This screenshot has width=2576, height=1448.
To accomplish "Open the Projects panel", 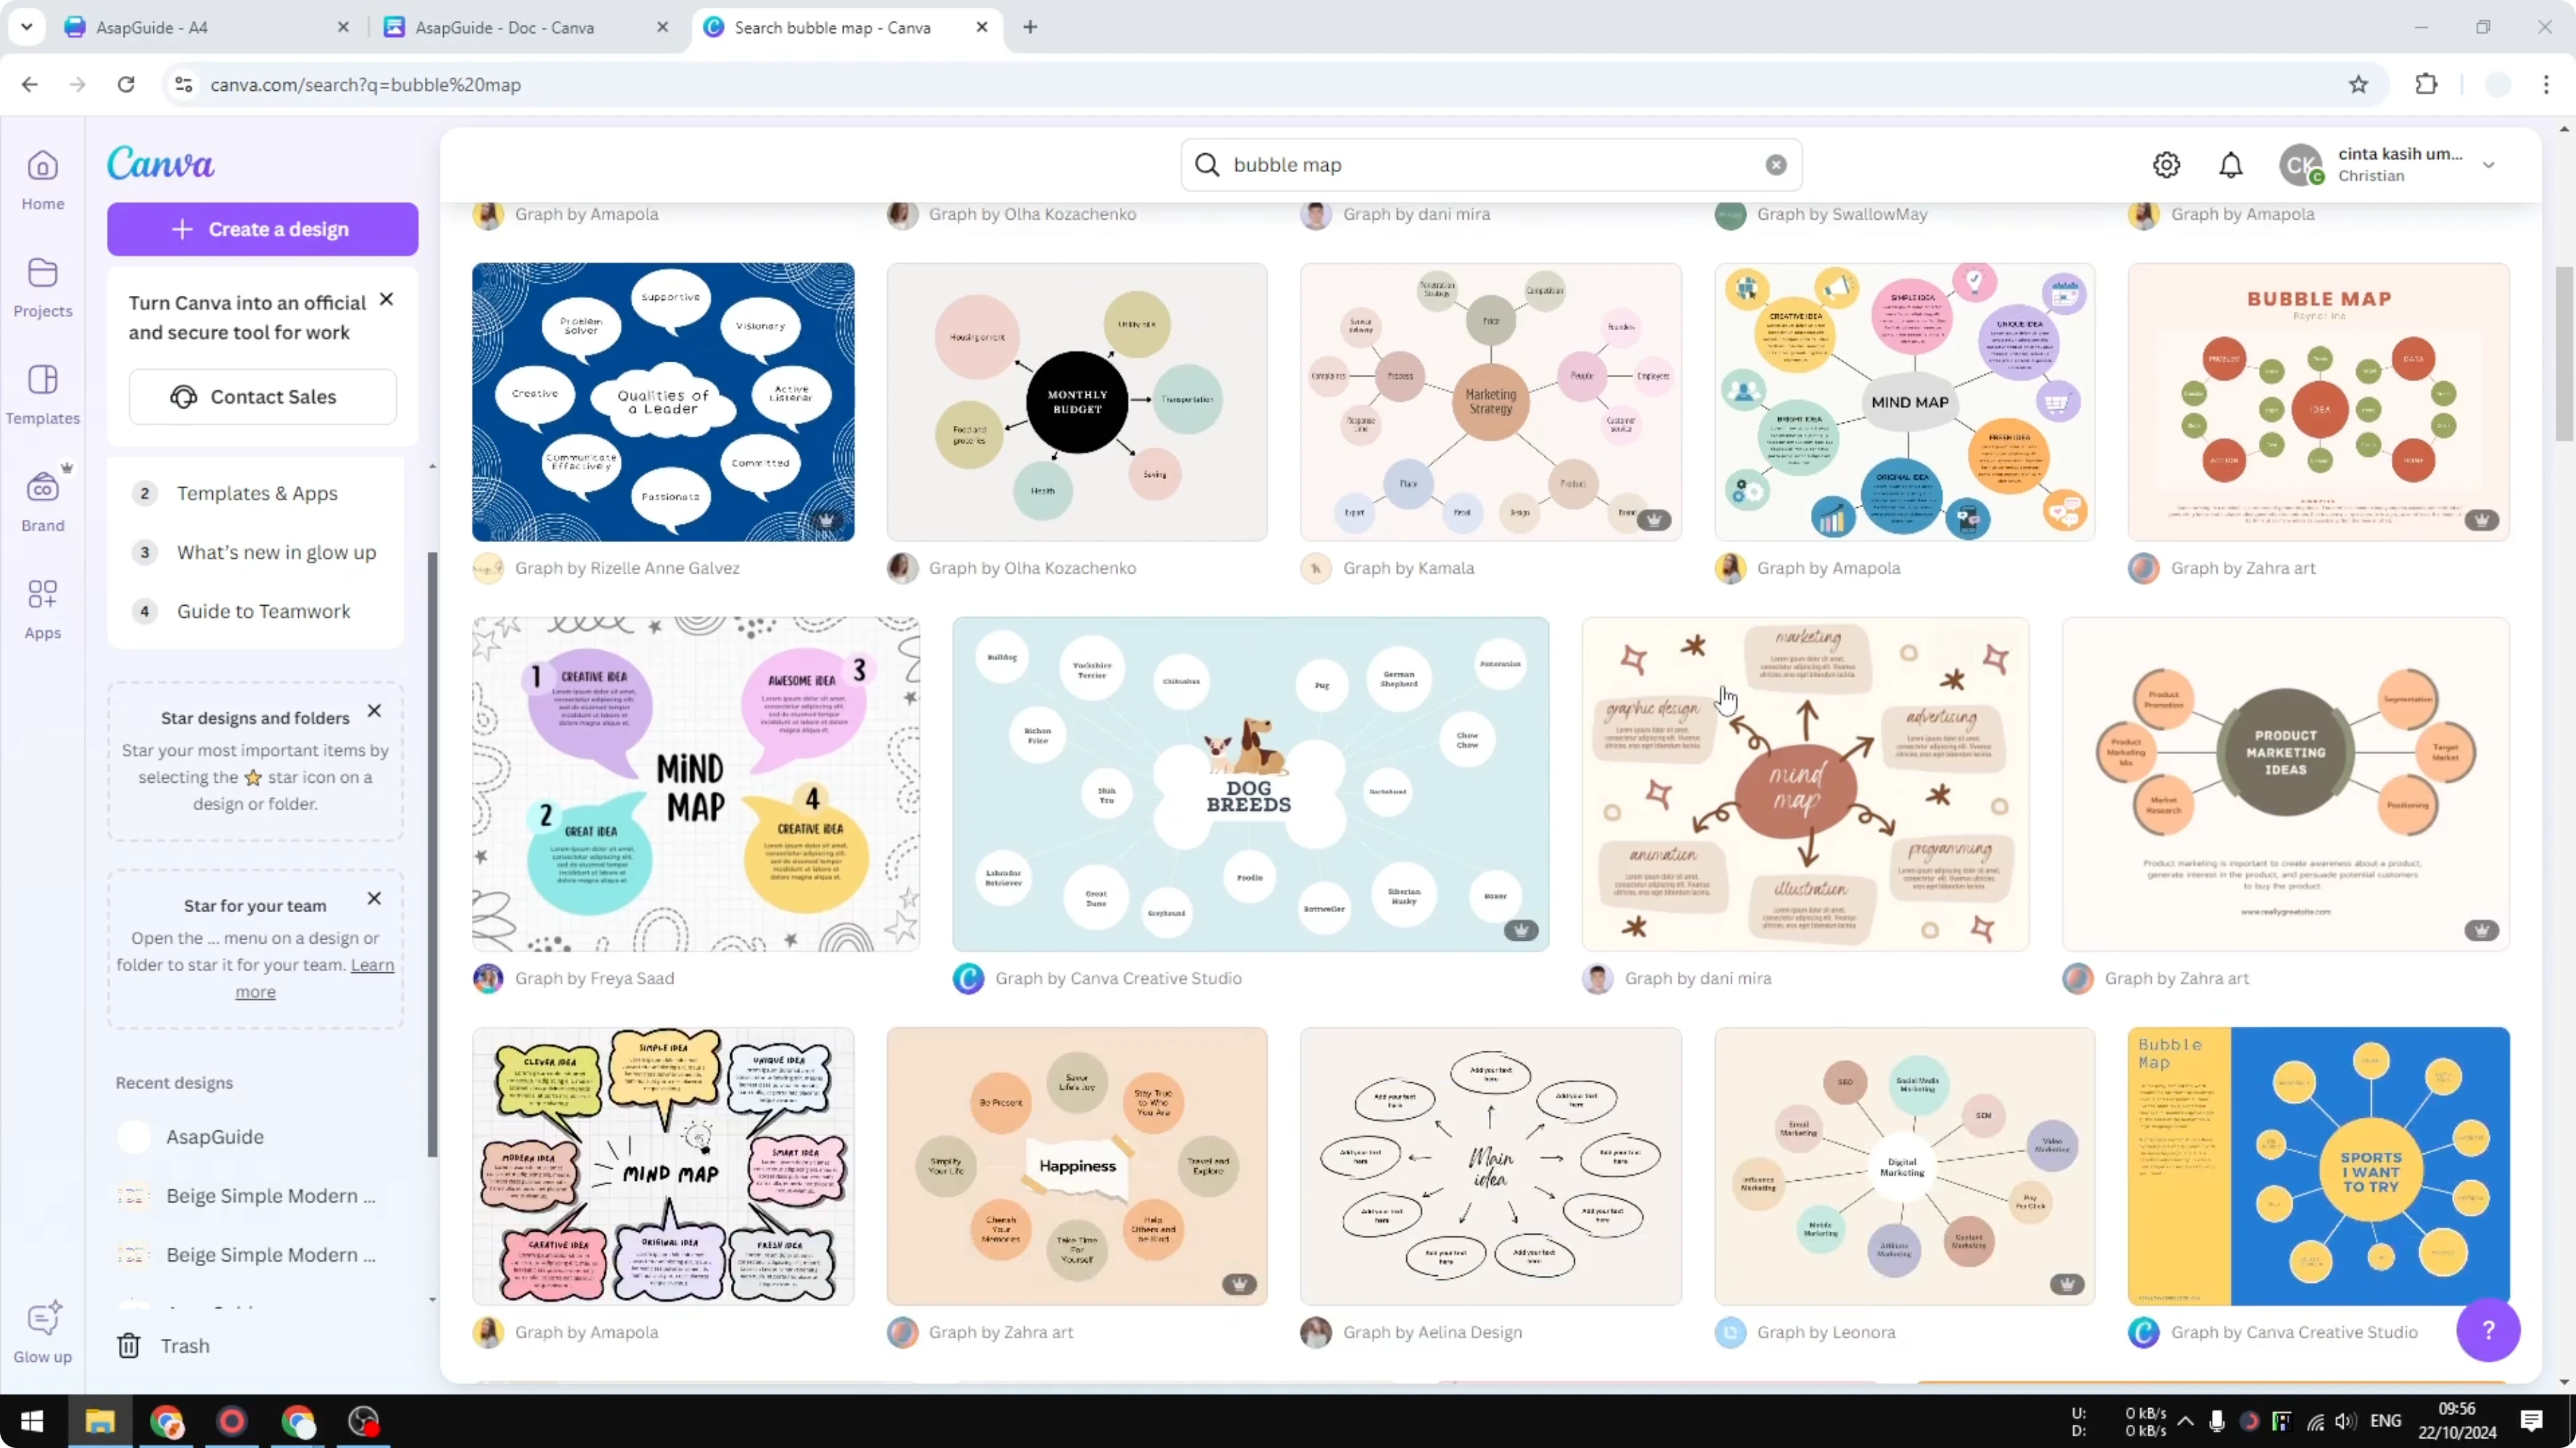I will coord(42,288).
